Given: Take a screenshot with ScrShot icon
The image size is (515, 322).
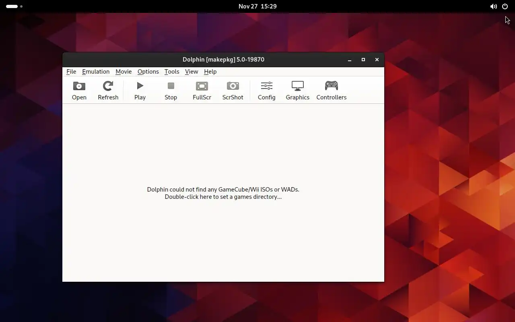Looking at the screenshot, I should click(x=233, y=90).
